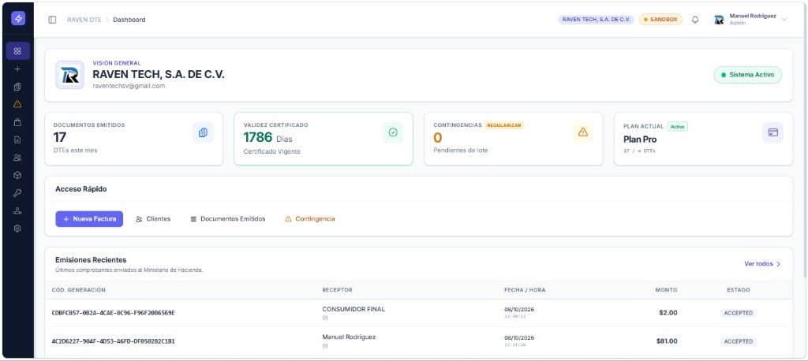Screen dimensions: 808x361
Task: Click the Contingencia quick access link
Action: point(309,219)
